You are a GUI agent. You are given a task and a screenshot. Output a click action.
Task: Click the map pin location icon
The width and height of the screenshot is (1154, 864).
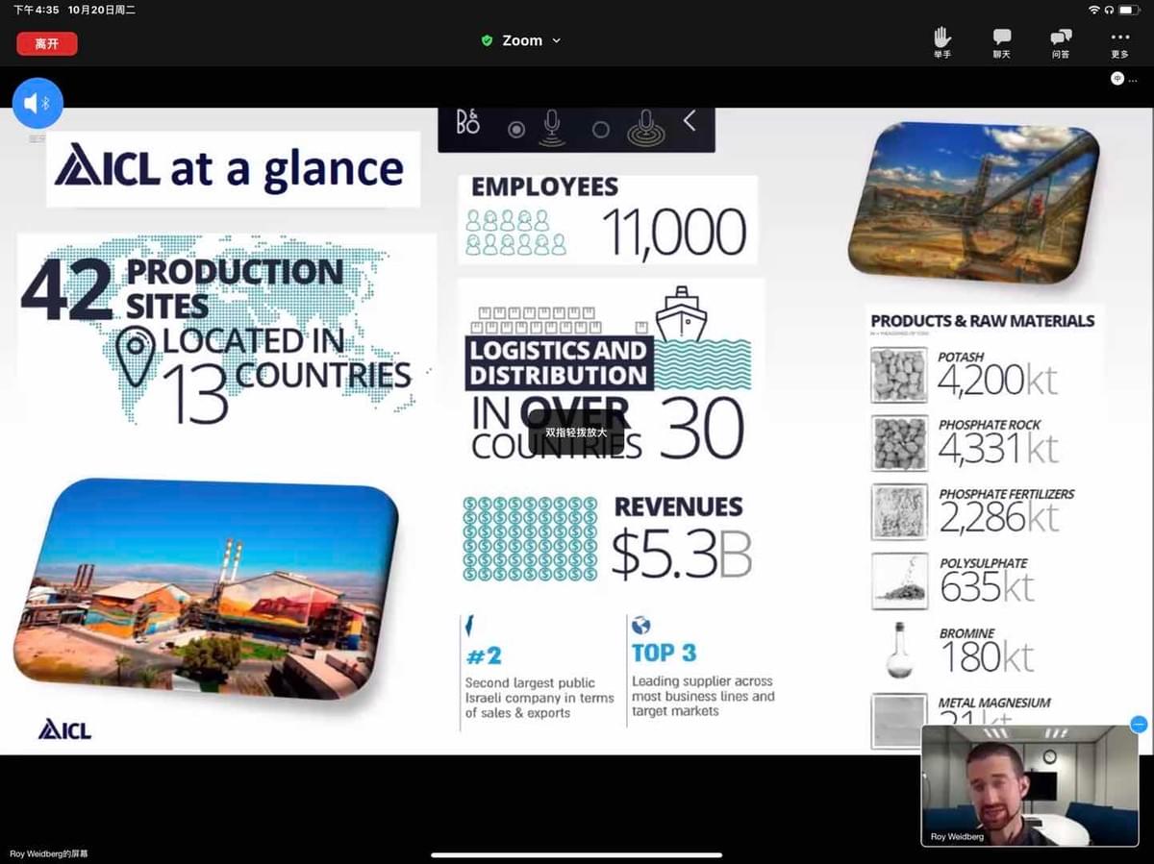(136, 355)
